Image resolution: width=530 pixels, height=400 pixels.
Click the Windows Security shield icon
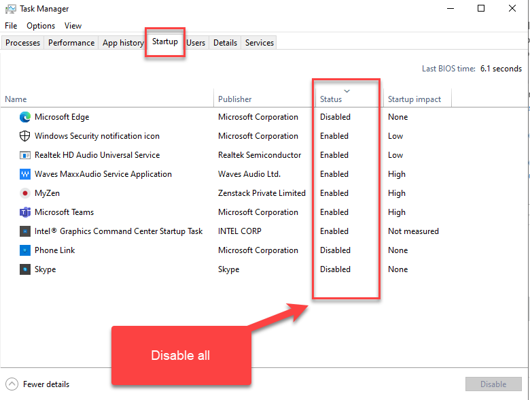click(x=25, y=136)
